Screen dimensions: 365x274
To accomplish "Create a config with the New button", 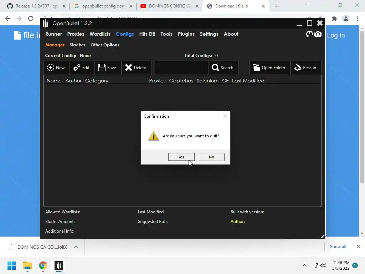I will click(x=56, y=68).
